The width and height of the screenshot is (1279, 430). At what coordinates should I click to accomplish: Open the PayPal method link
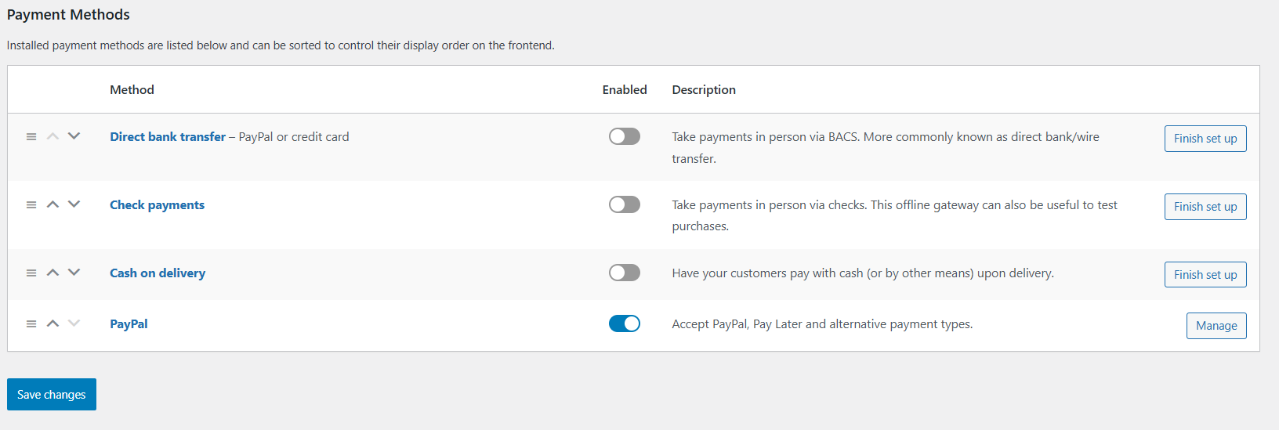point(129,323)
